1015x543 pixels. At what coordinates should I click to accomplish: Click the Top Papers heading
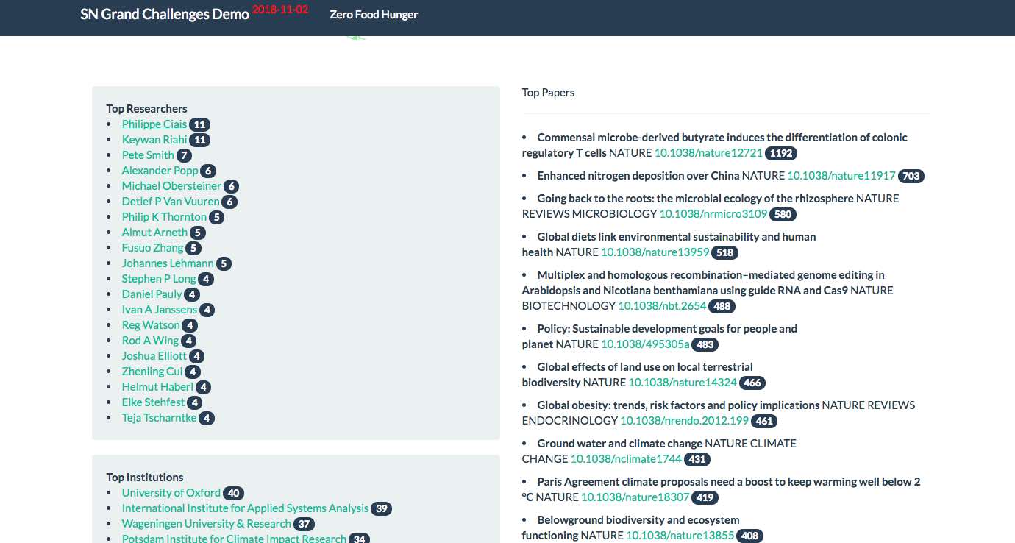click(548, 93)
